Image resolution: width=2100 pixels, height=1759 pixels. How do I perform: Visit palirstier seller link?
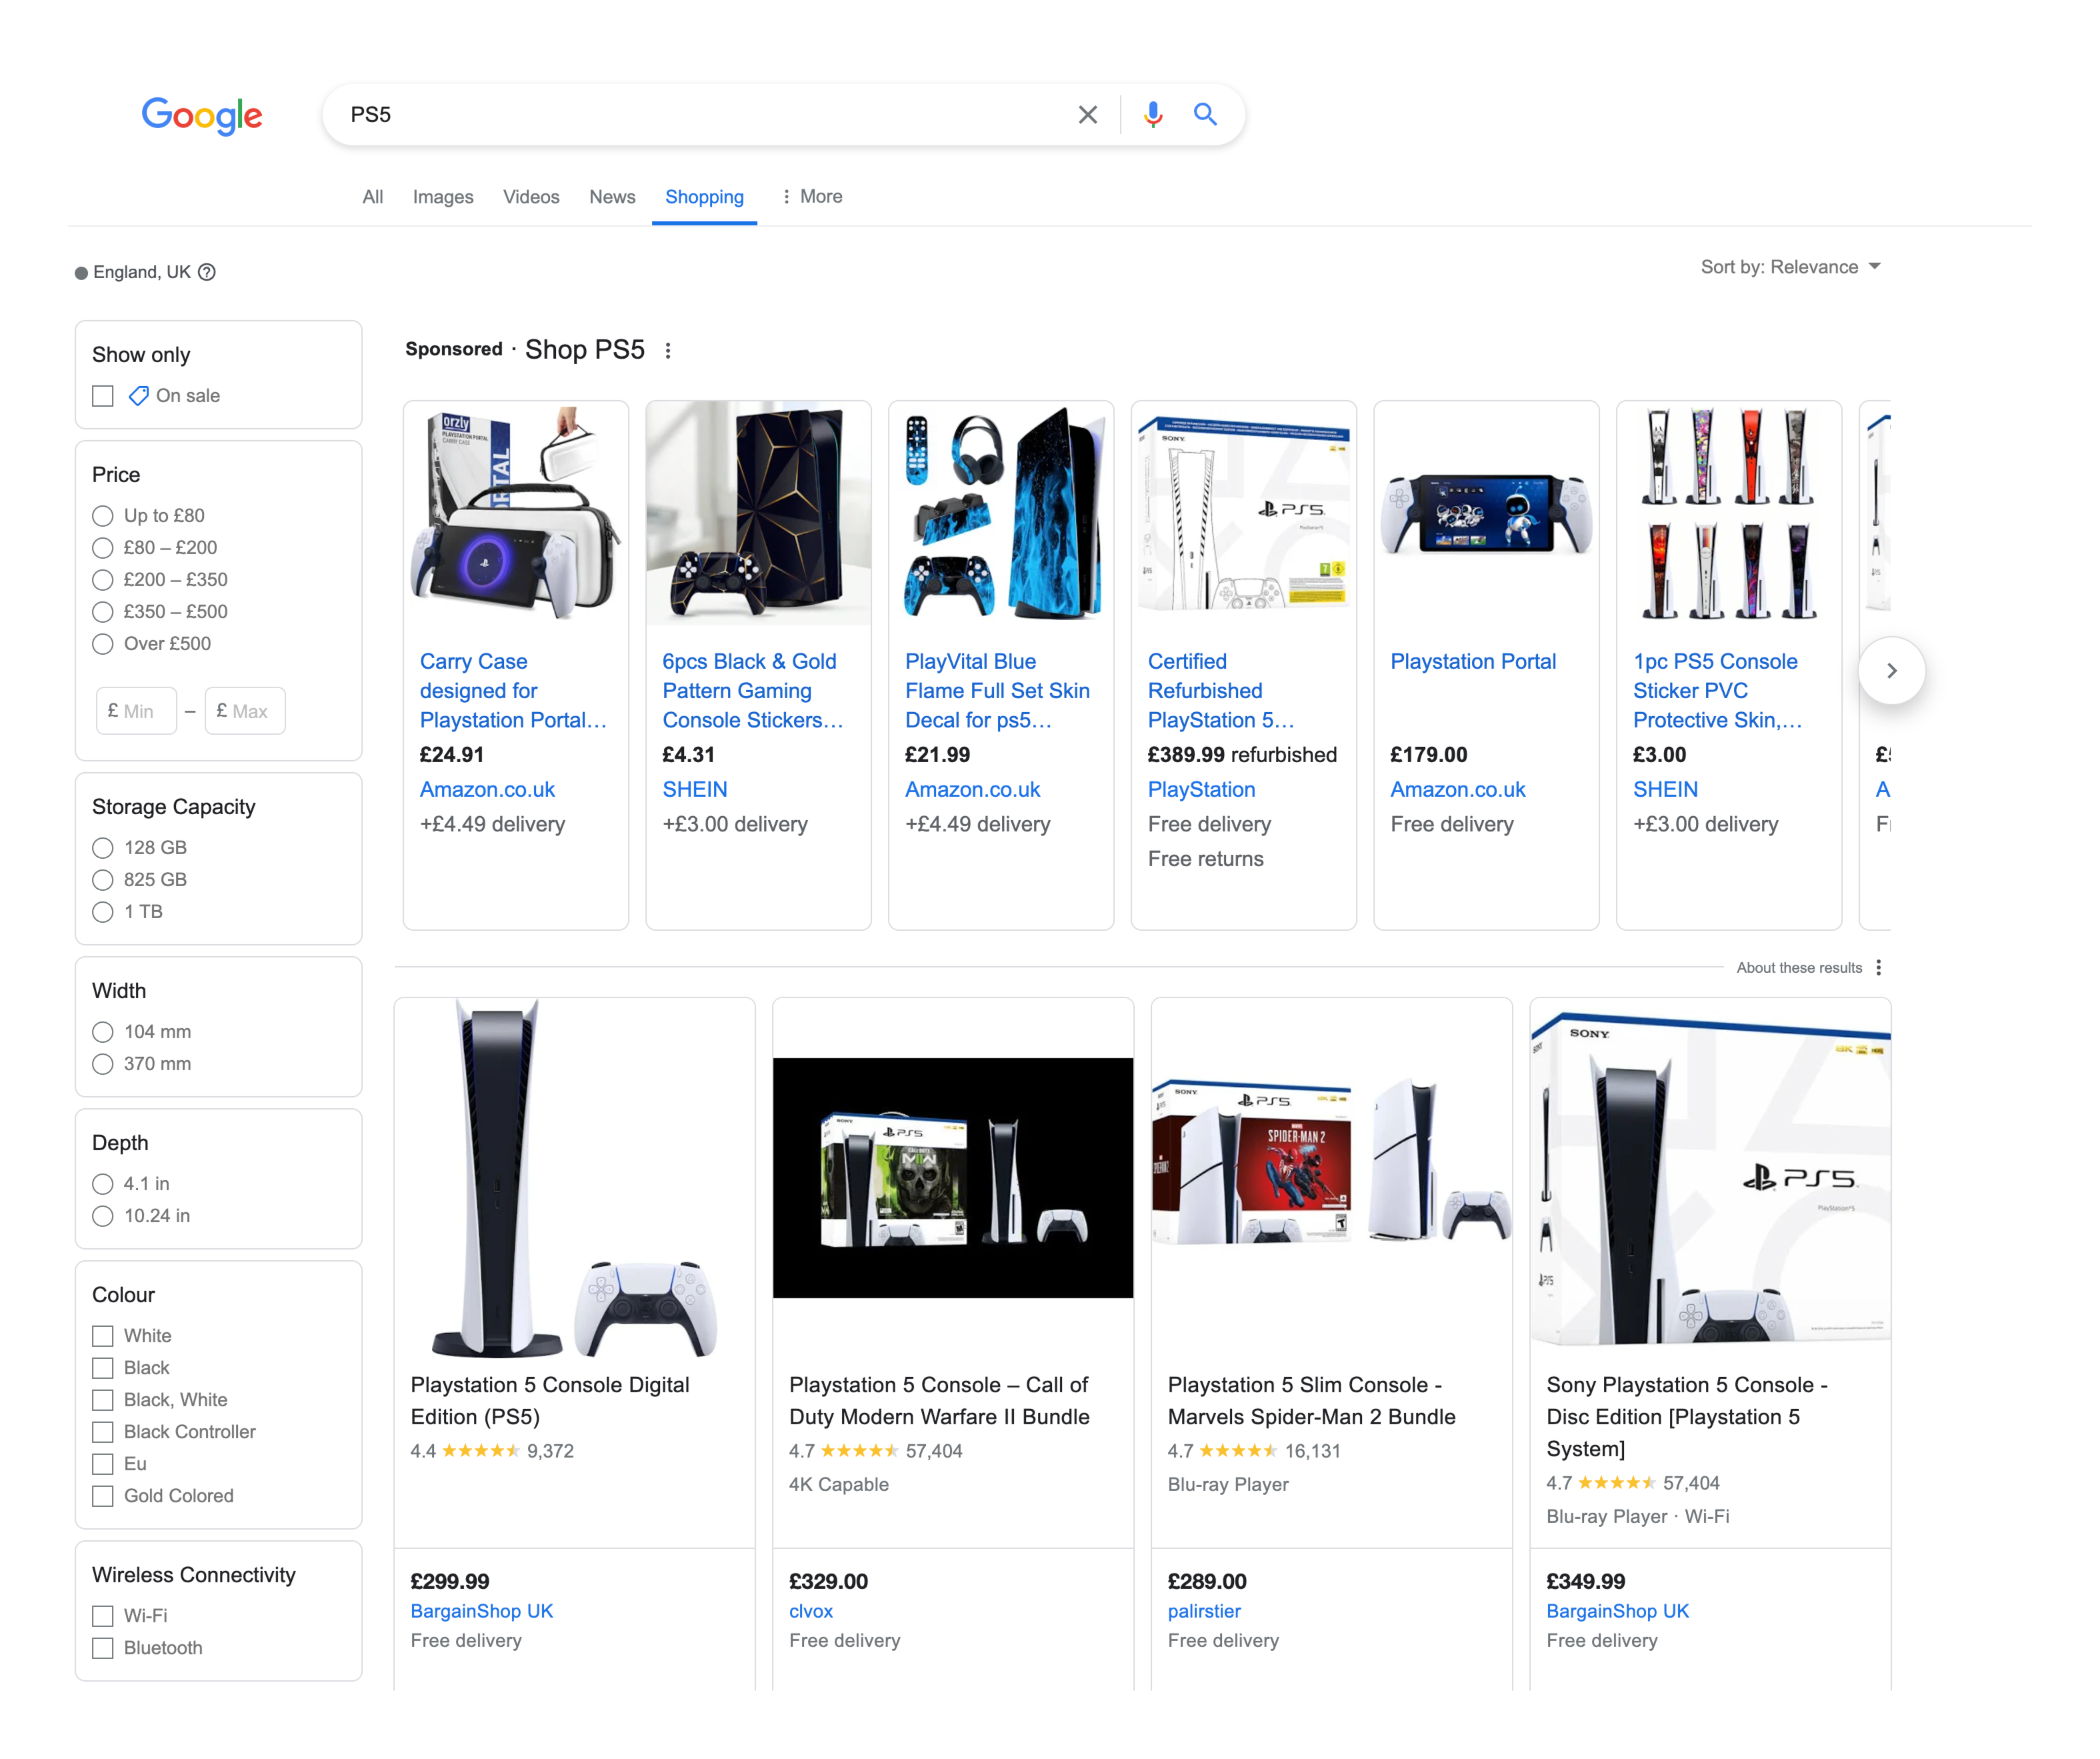1204,1611
